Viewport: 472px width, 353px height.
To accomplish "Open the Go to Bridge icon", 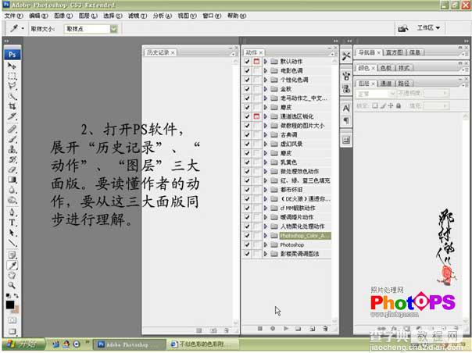I will coord(403,29).
